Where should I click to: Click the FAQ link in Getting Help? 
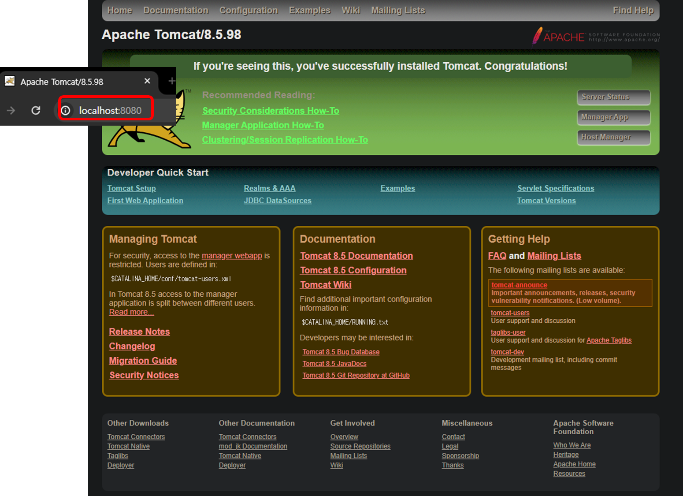[497, 256]
